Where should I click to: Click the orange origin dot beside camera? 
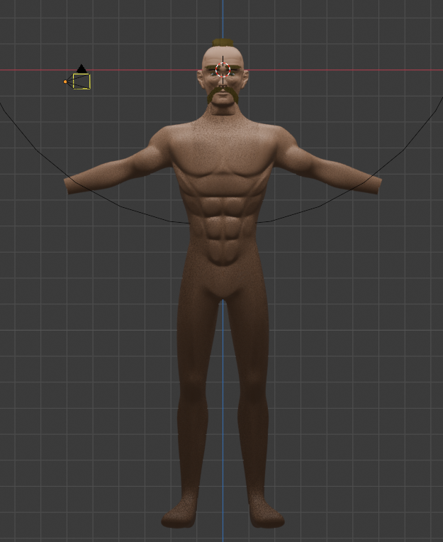tap(65, 82)
